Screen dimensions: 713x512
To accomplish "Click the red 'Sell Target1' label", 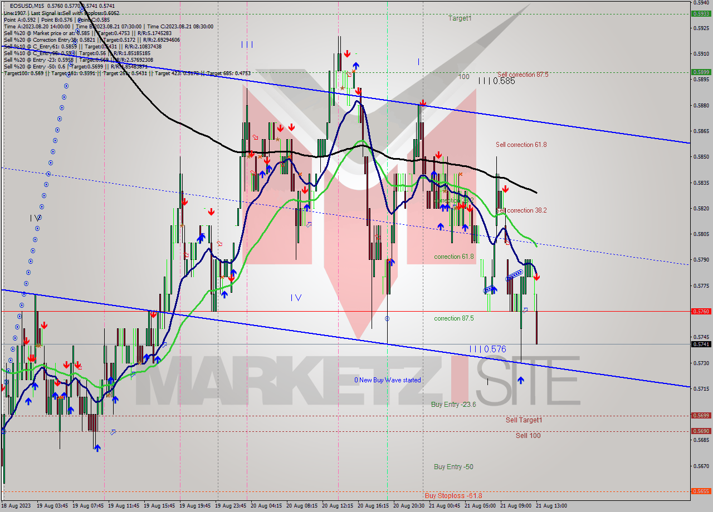I will point(524,420).
